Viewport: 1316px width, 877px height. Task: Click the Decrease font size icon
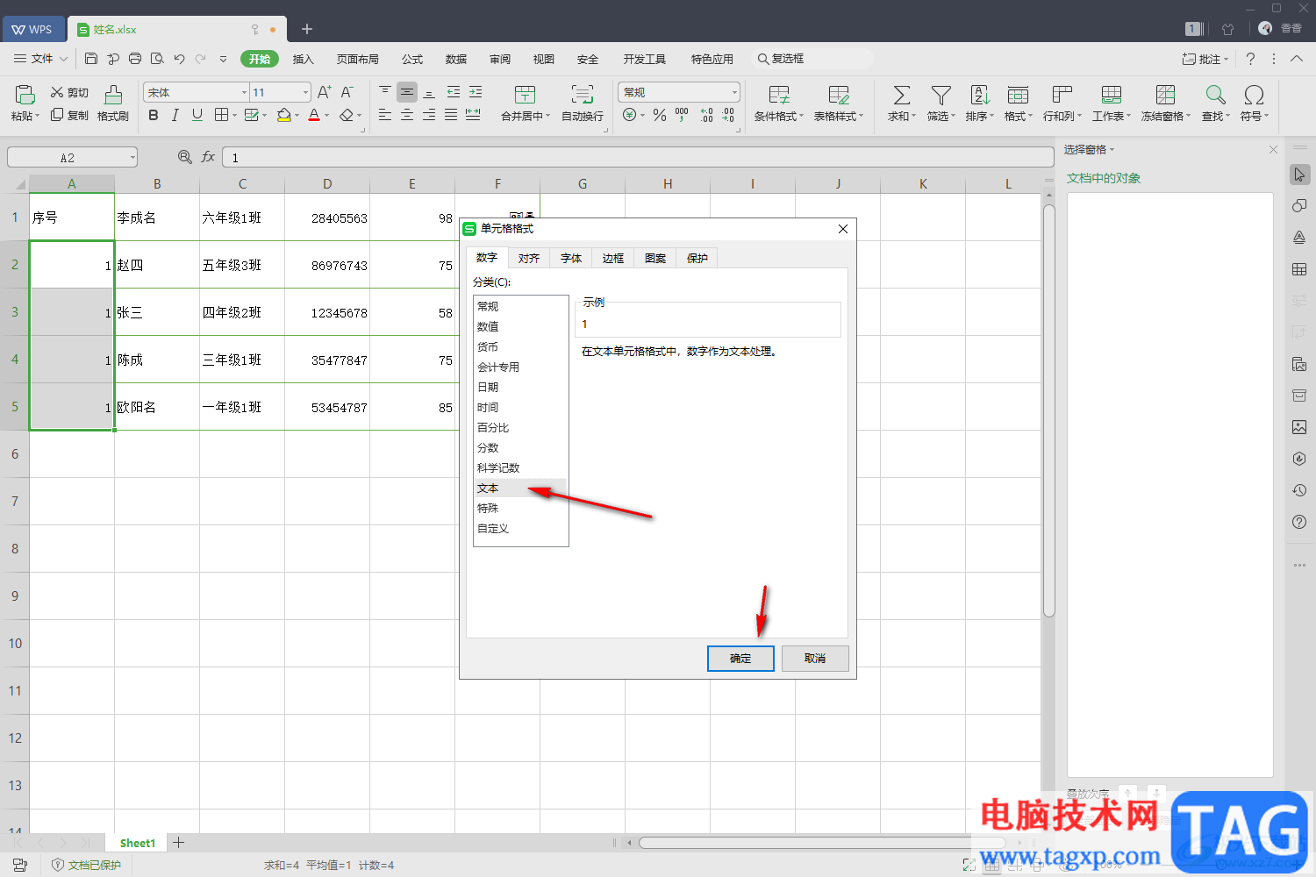(x=347, y=92)
